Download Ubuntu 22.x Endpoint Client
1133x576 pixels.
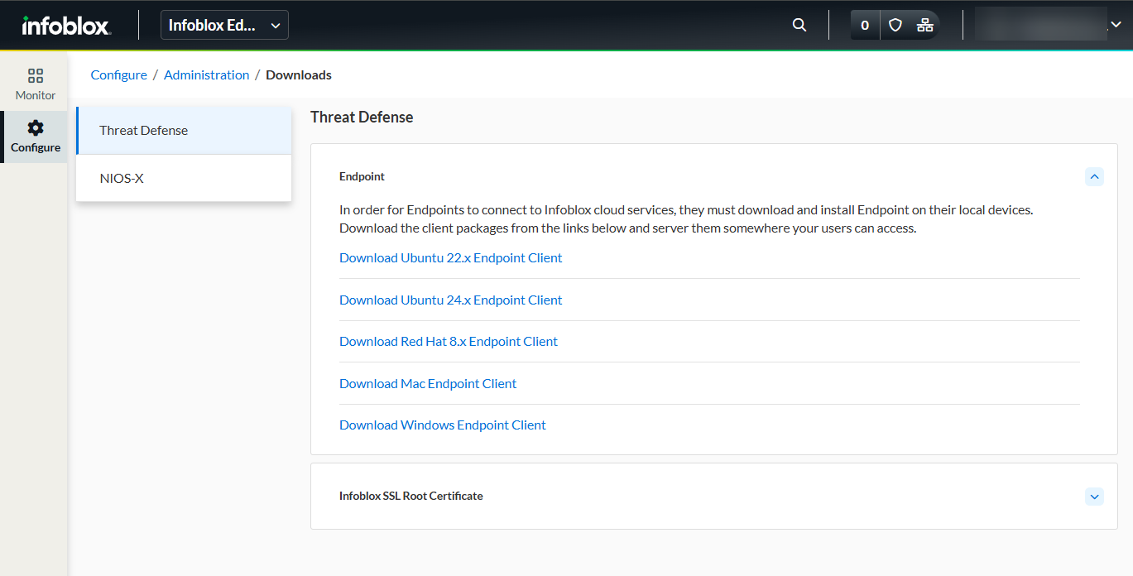coord(450,258)
